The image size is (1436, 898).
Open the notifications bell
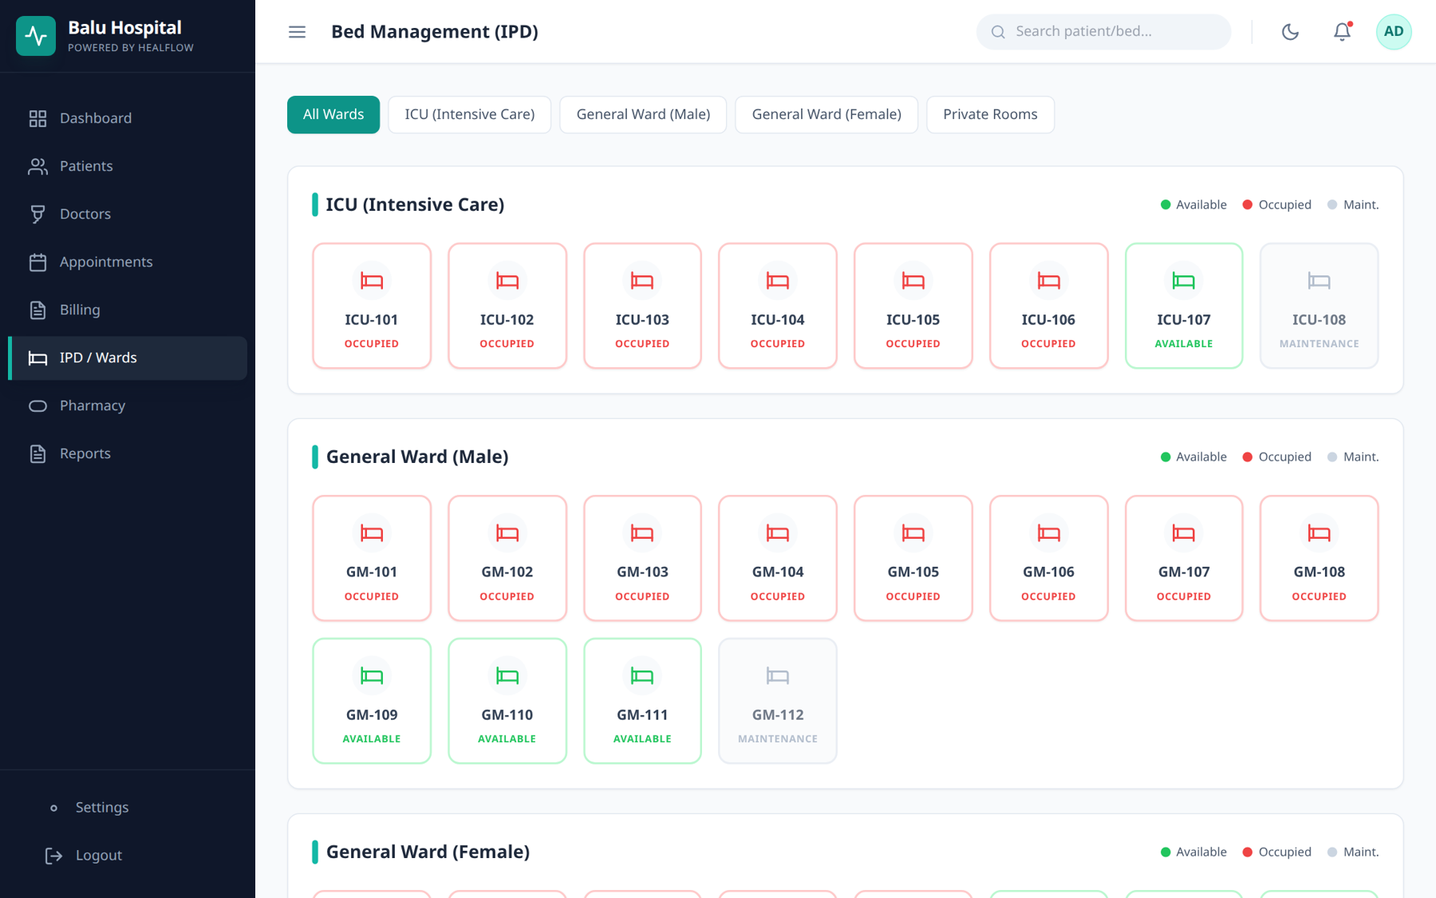click(x=1342, y=32)
